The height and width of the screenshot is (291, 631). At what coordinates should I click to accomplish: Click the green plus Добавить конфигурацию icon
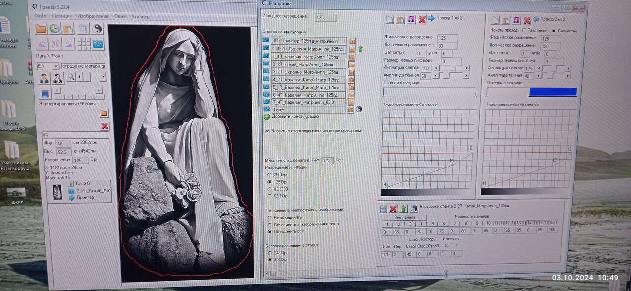click(267, 117)
